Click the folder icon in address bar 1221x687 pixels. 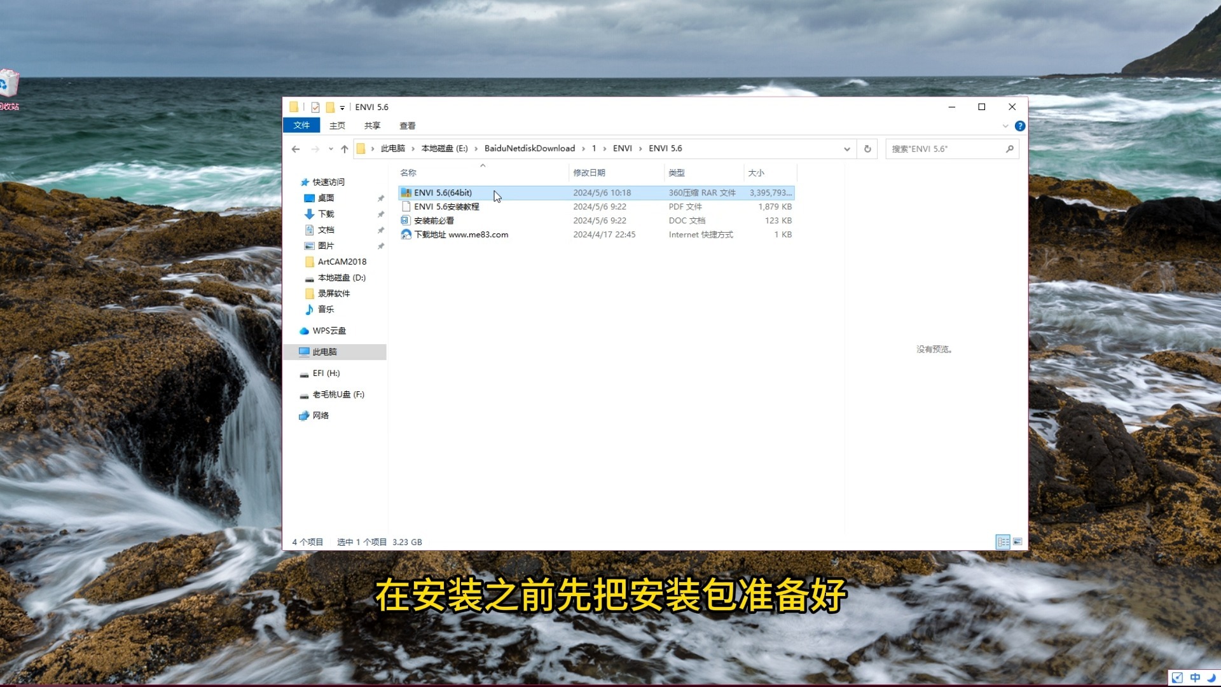click(x=361, y=149)
